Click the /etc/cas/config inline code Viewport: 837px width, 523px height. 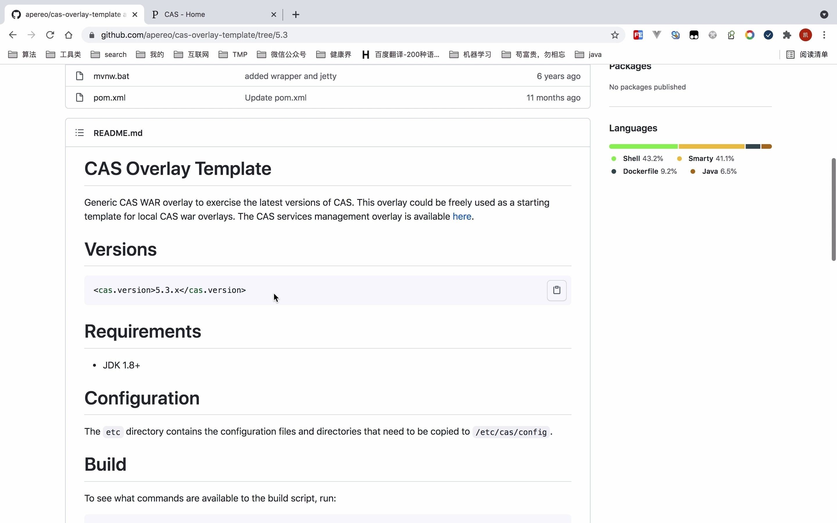511,432
